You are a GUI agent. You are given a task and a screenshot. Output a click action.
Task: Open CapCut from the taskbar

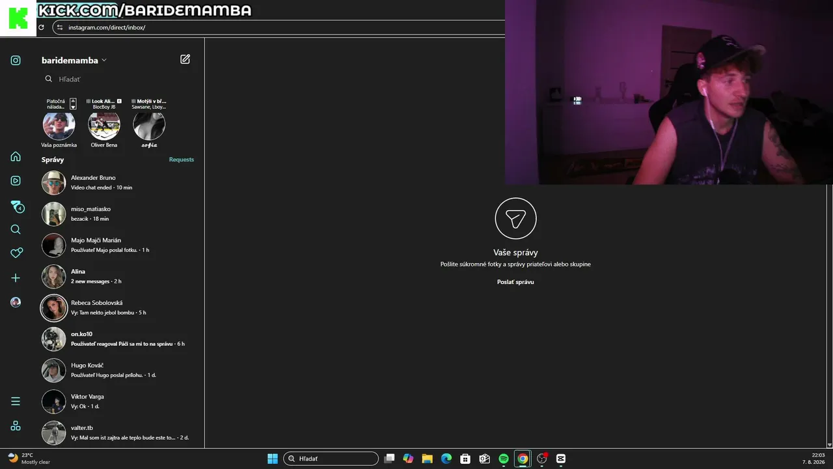(x=561, y=459)
